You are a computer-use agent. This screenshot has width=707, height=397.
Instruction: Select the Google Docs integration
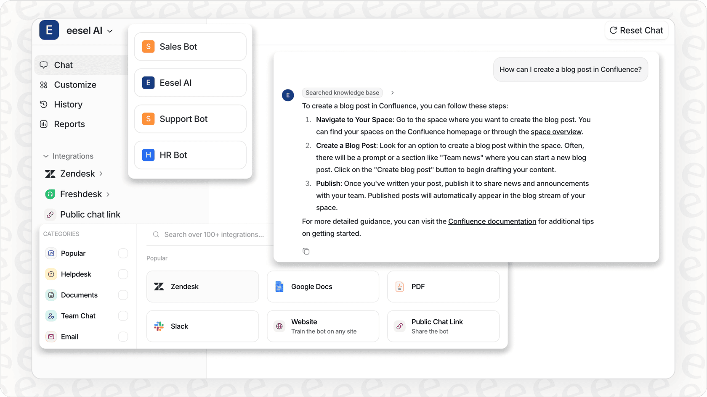[322, 287]
